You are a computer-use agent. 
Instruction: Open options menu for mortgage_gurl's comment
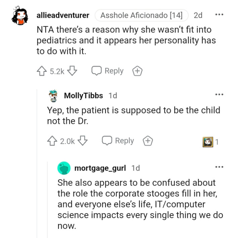pyautogui.click(x=219, y=167)
